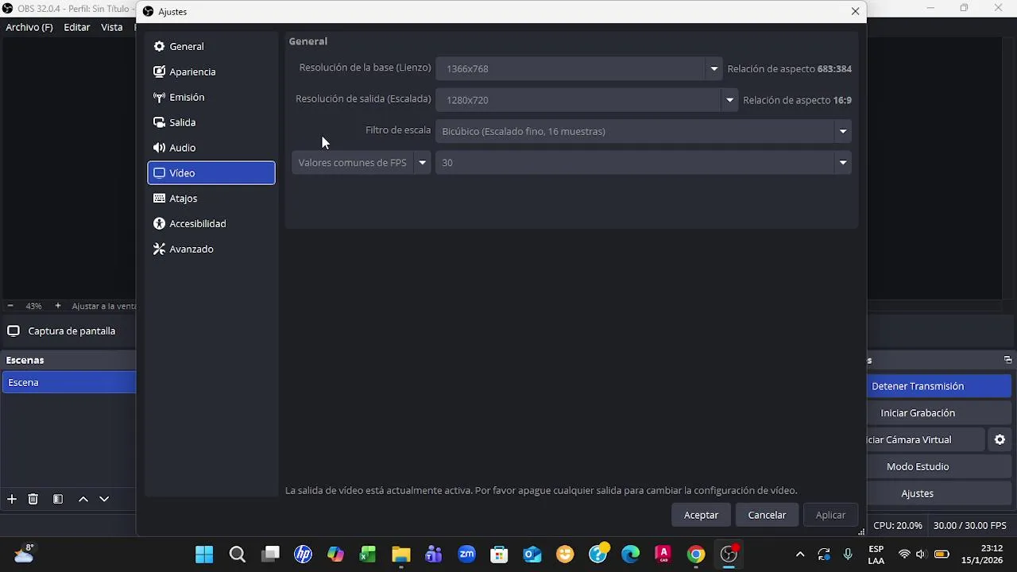Open the Windows Start menu

click(x=204, y=555)
